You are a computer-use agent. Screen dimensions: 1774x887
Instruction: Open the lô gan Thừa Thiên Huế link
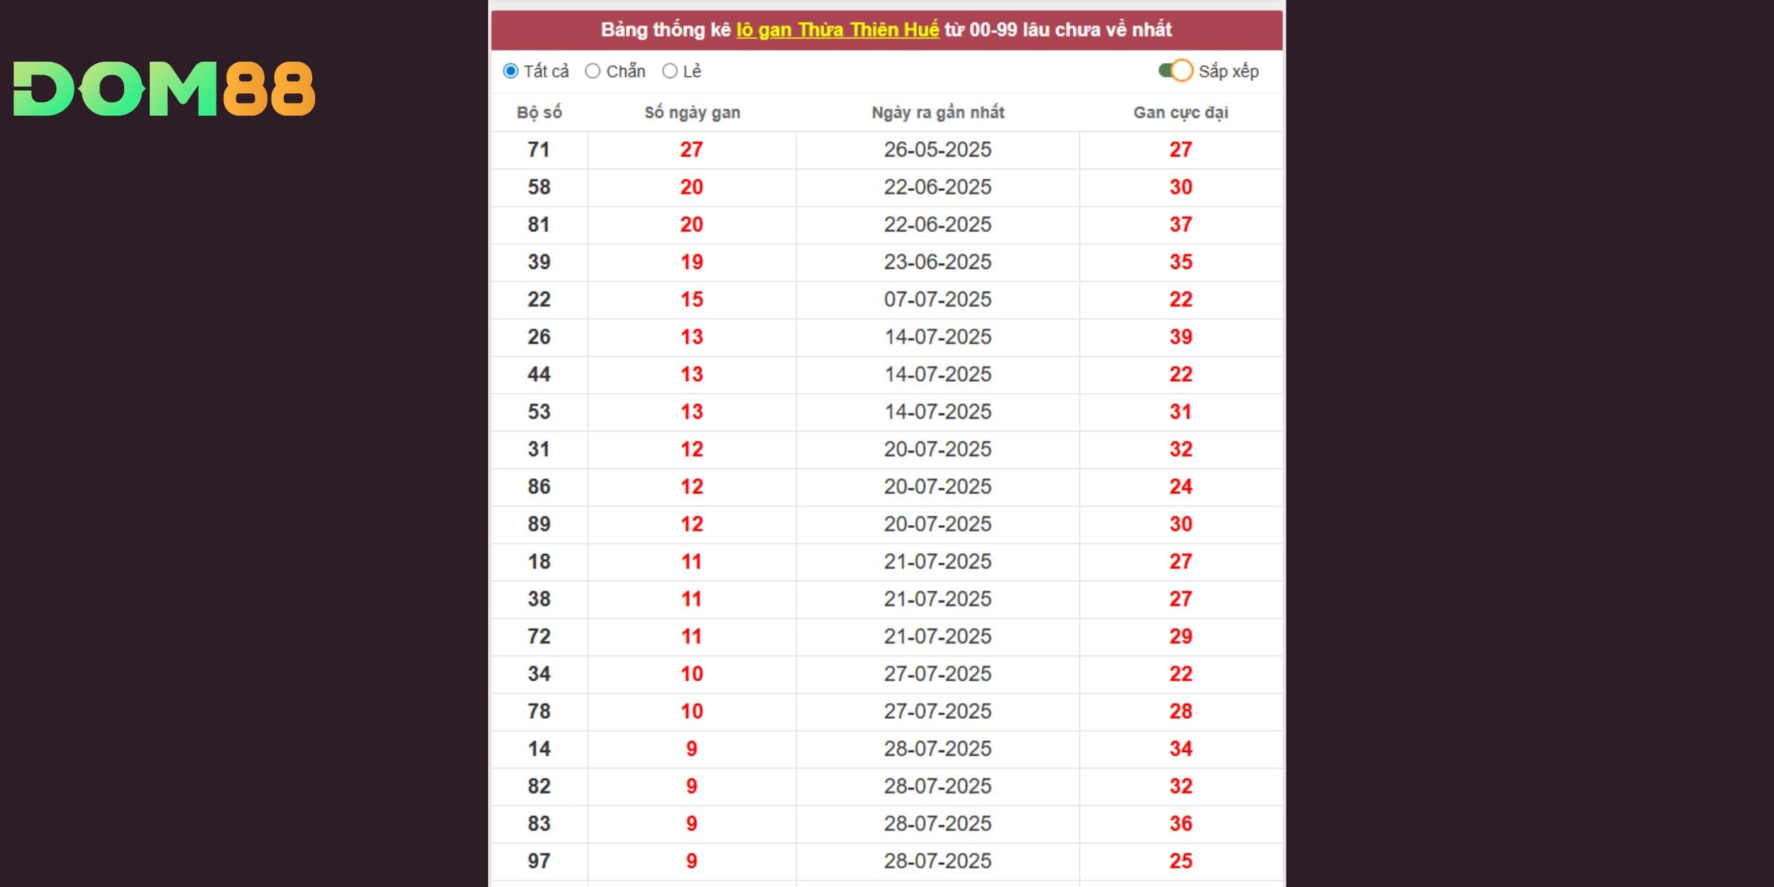(x=837, y=30)
